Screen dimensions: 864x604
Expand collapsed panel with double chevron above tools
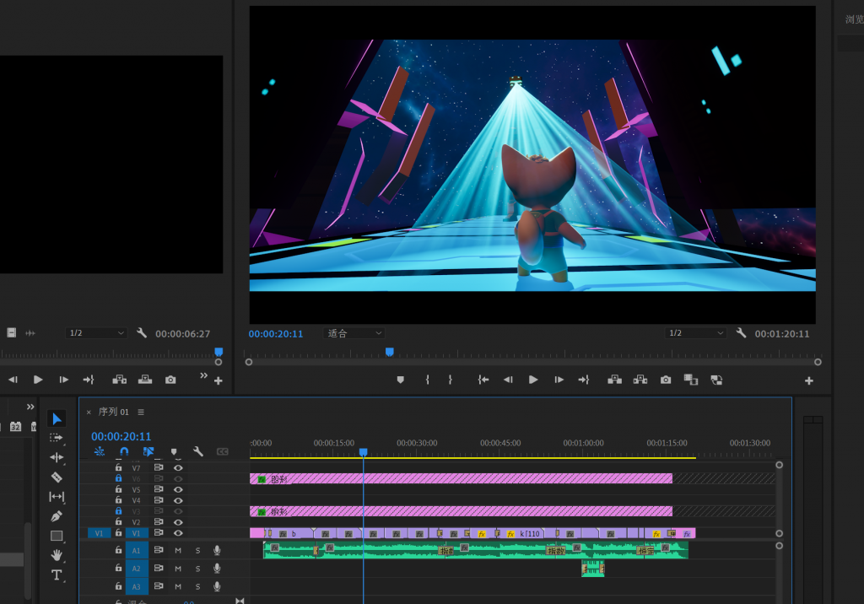pos(30,407)
